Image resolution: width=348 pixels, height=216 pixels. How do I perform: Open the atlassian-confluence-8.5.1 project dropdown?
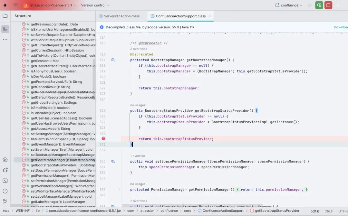pos(50,5)
